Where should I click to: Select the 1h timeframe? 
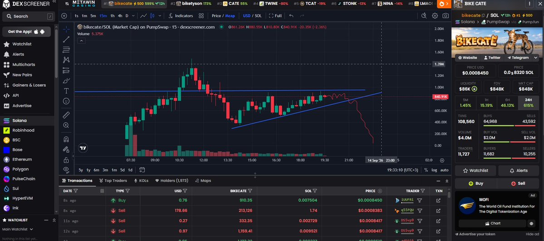pyautogui.click(x=113, y=15)
